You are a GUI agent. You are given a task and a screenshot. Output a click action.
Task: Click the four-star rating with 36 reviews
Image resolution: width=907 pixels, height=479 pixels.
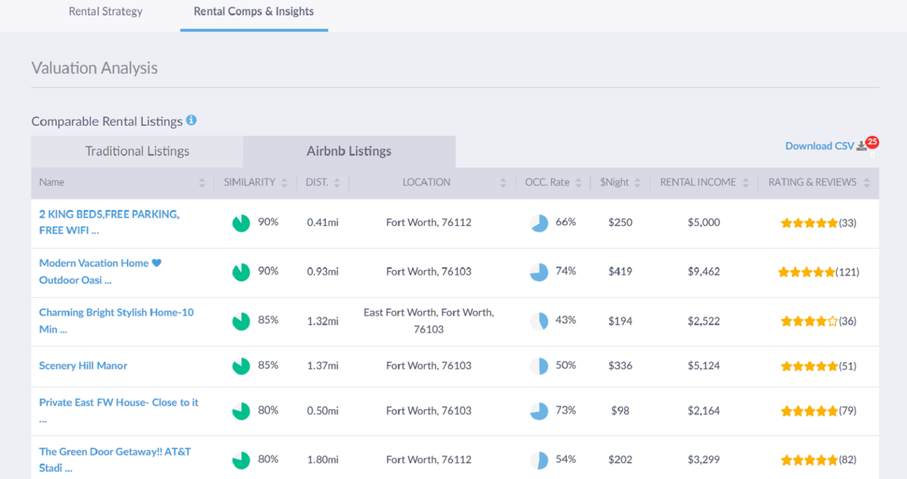(809, 321)
